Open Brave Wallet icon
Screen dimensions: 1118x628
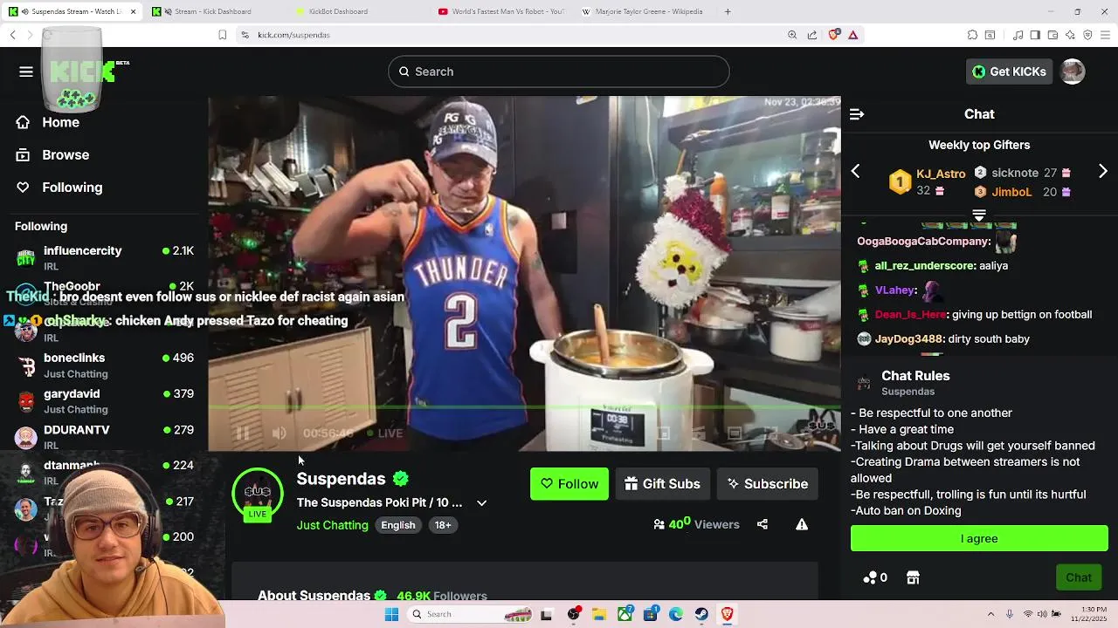(x=1052, y=35)
